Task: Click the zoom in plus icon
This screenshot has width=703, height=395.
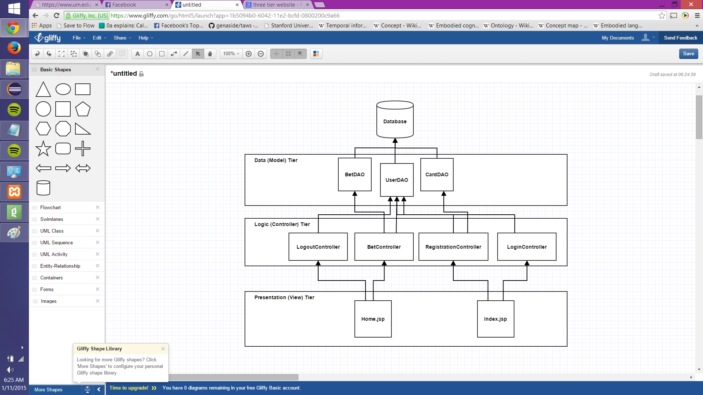Action: (x=249, y=54)
